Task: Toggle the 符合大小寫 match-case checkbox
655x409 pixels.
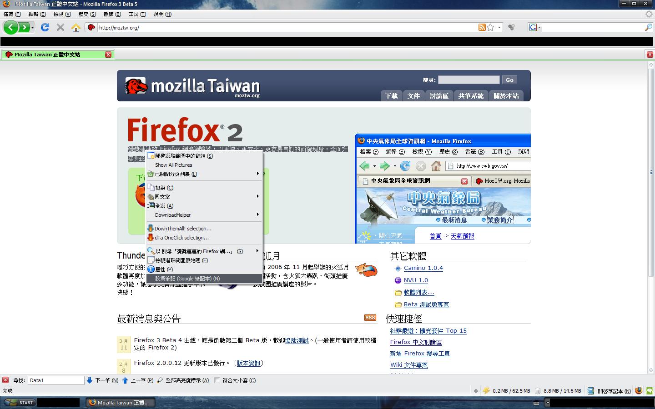Action: (217, 380)
